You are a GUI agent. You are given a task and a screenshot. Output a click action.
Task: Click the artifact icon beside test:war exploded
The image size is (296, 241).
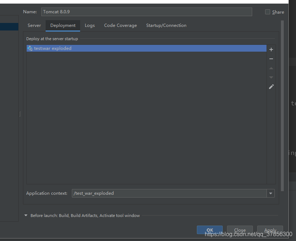click(x=30, y=48)
